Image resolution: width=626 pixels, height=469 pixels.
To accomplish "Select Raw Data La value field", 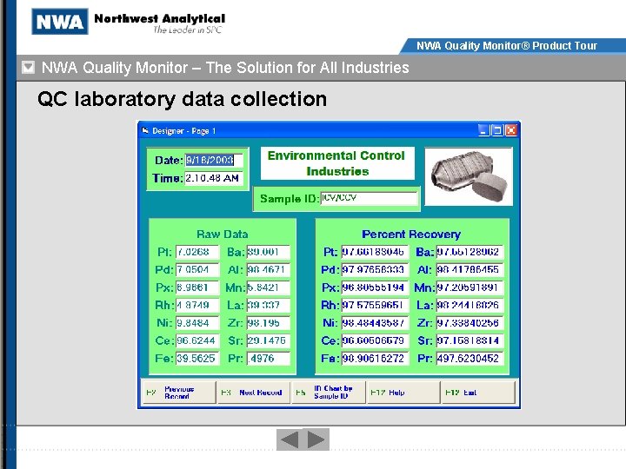I will (x=268, y=305).
